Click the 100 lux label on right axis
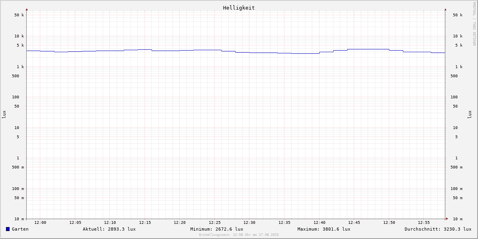 tap(454, 97)
